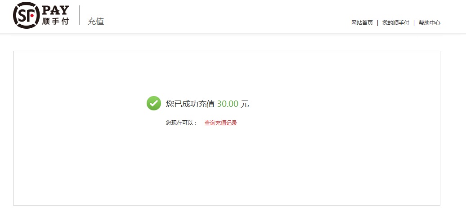Open 帮助中心 help center
This screenshot has height=219, width=466.
coord(430,23)
